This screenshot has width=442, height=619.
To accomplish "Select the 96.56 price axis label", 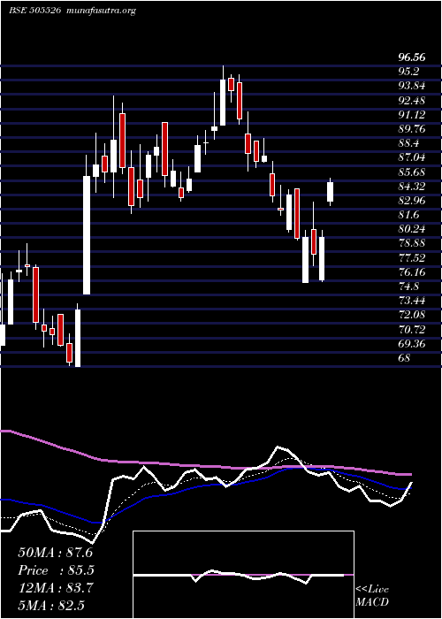I will 412,57.
